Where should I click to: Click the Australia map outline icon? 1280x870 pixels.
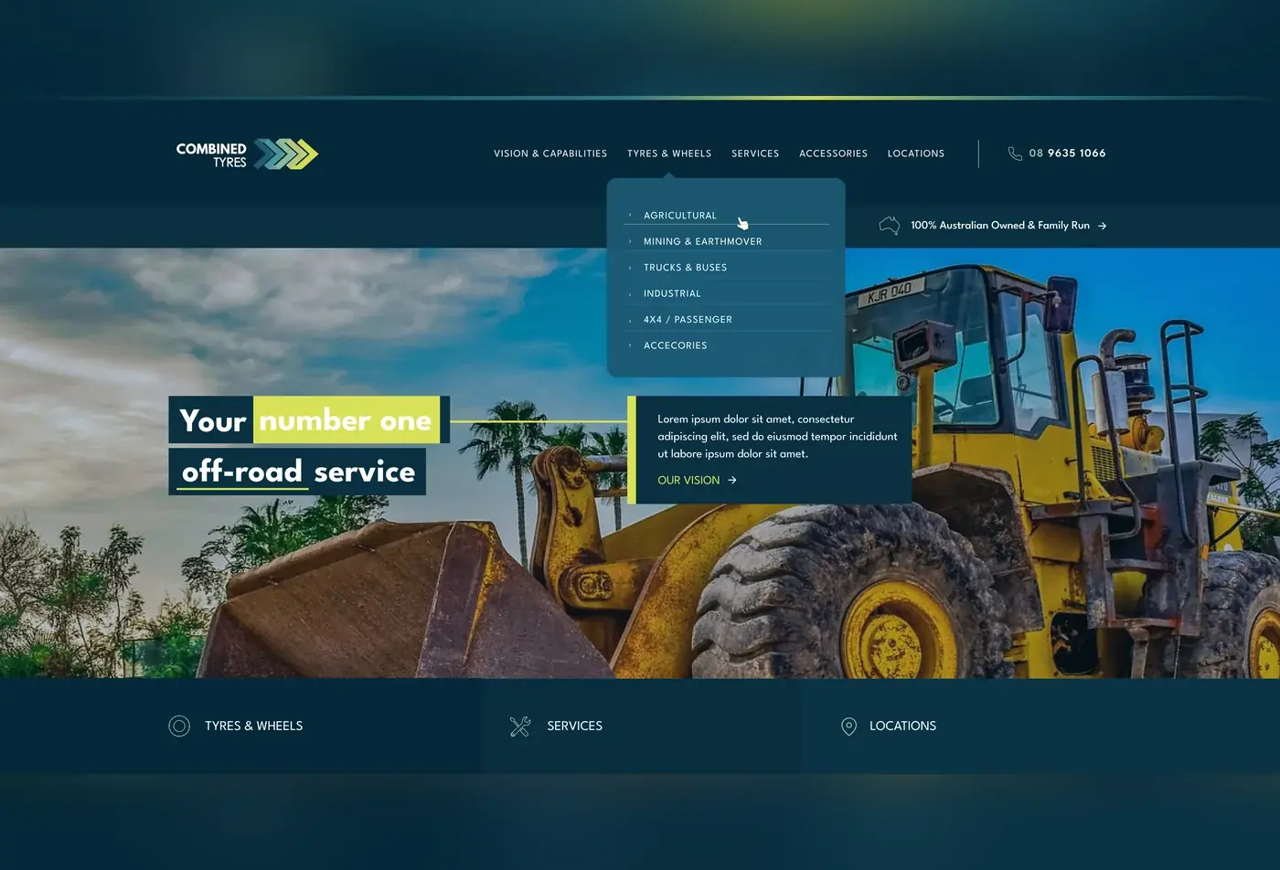[890, 225]
